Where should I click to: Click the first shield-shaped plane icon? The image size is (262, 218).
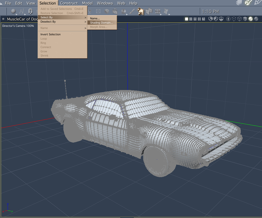[210, 19]
